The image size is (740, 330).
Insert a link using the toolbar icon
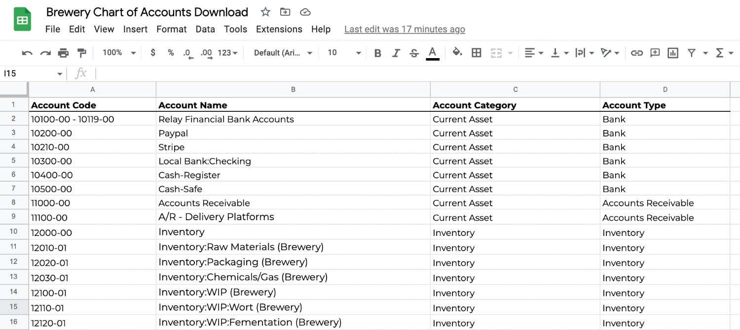point(637,53)
